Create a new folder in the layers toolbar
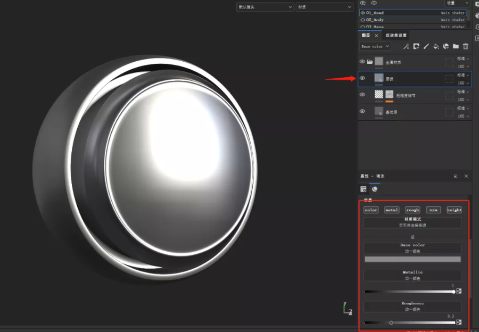The width and height of the screenshot is (479, 332). [456, 46]
